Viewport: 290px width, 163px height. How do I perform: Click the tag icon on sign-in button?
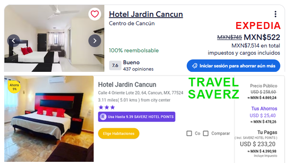tap(194, 66)
